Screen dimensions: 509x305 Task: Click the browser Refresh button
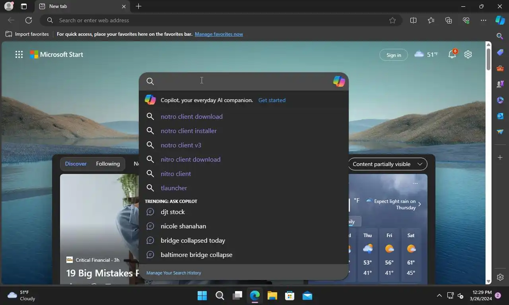point(29,20)
